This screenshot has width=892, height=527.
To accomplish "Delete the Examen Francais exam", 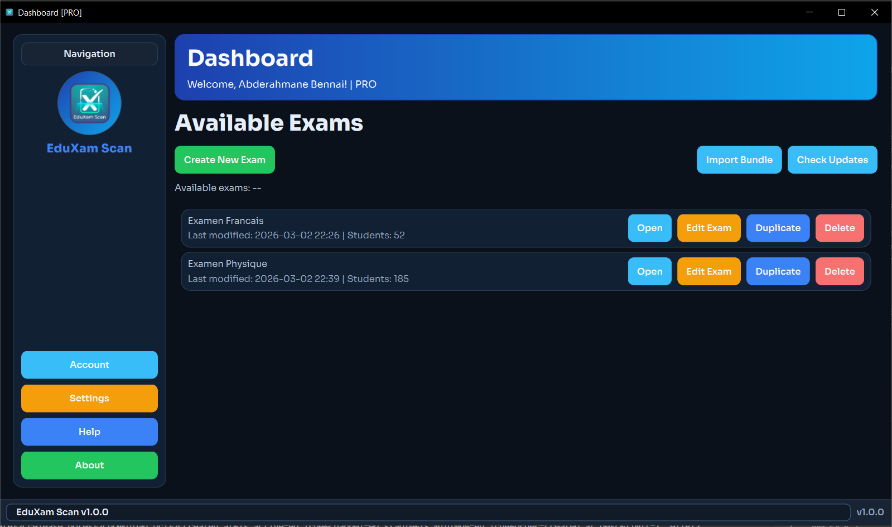I will [839, 228].
